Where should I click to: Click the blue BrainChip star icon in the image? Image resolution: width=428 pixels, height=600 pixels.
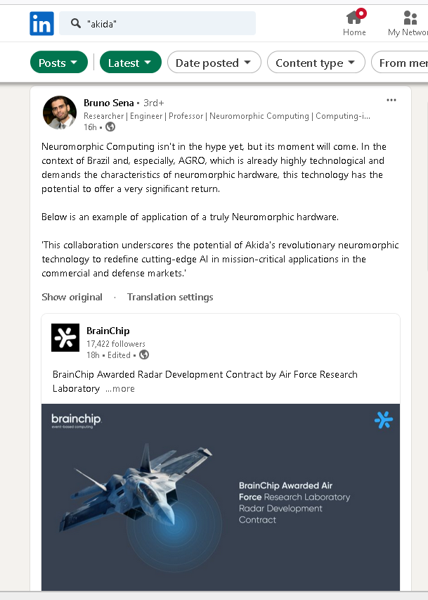384,420
